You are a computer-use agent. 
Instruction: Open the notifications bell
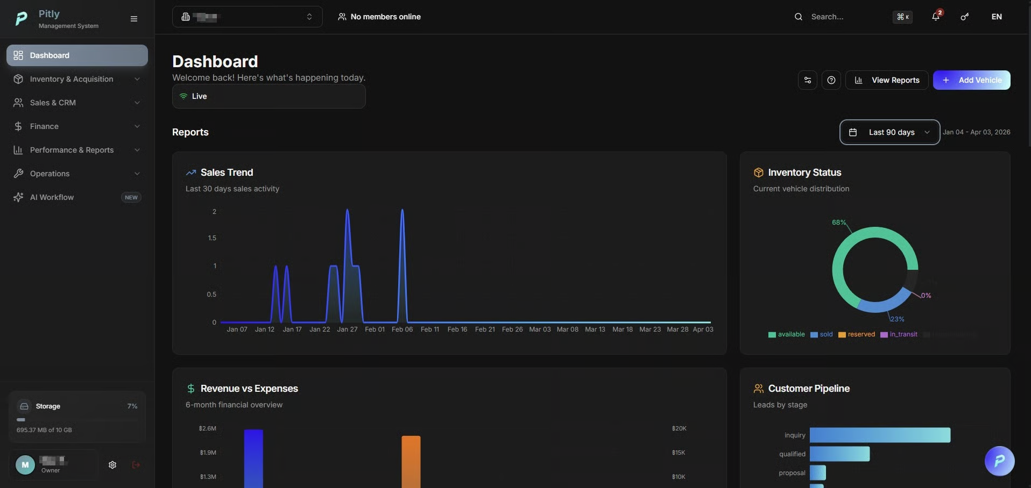(x=936, y=17)
